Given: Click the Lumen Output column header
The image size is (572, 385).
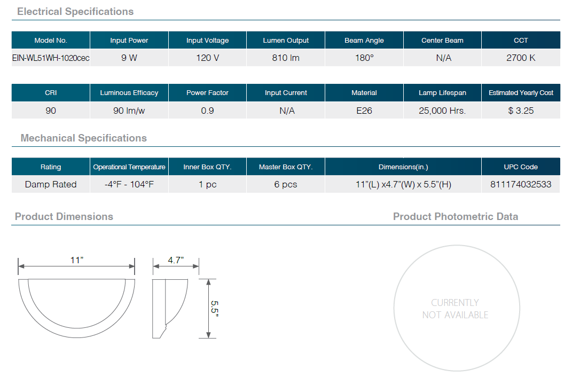Looking at the screenshot, I should (x=286, y=40).
